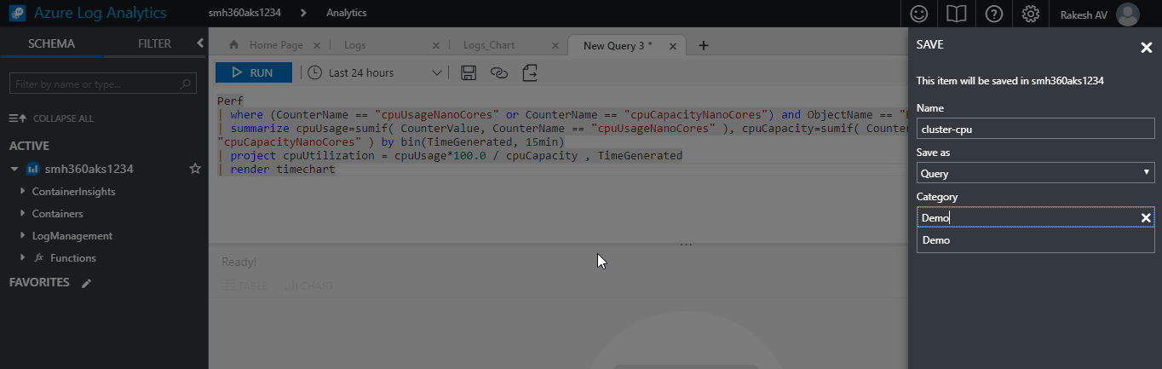Click the Azure Log Analytics logo icon
The image size is (1162, 369).
(x=16, y=14)
